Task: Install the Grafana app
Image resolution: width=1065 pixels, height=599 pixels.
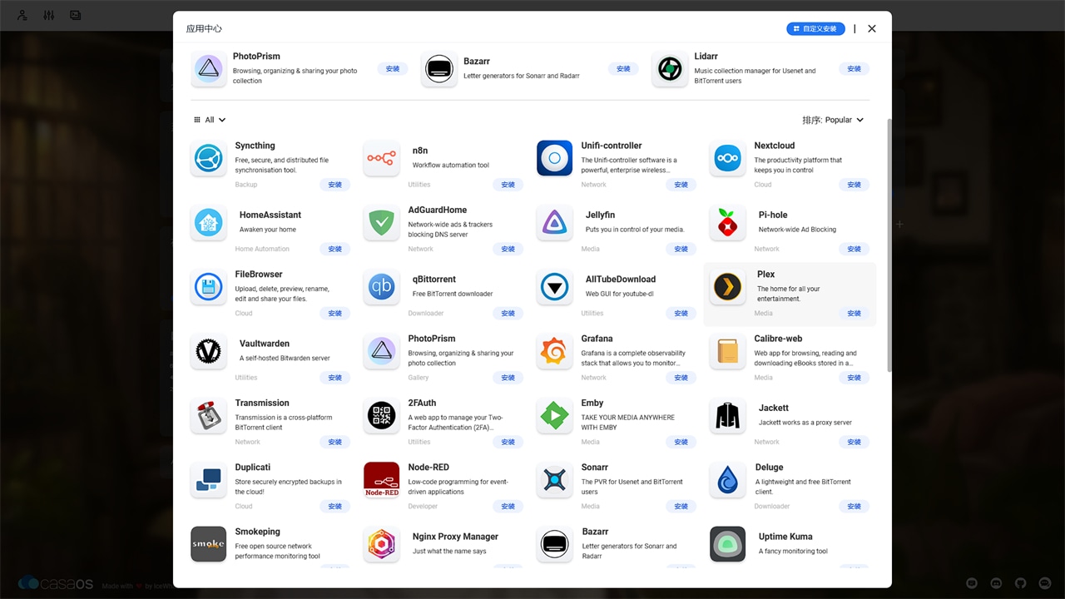Action: coord(681,378)
